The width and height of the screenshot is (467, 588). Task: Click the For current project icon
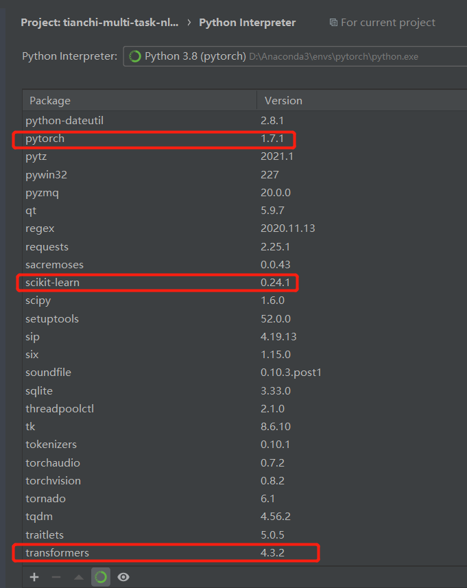[333, 23]
